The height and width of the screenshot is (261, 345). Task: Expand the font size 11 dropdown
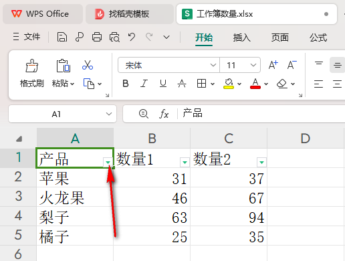coord(253,65)
